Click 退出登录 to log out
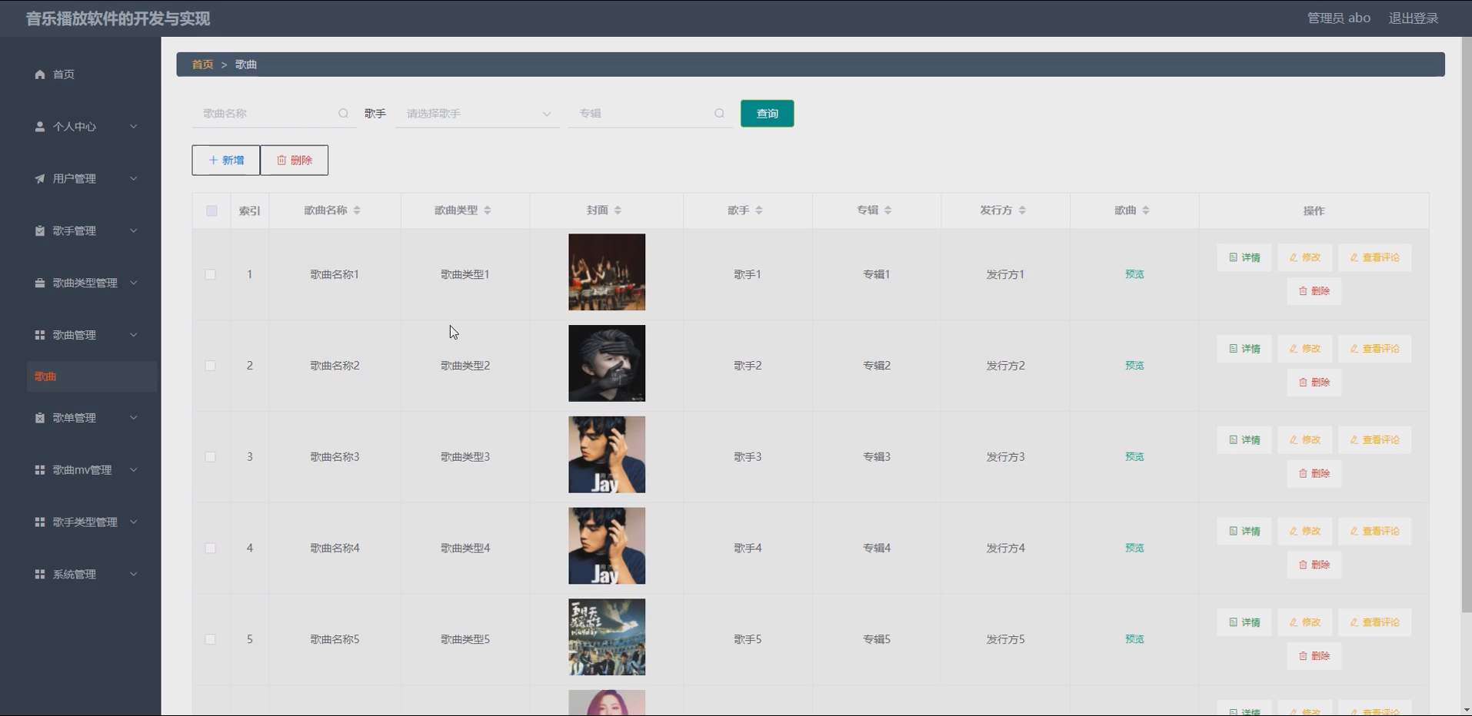This screenshot has height=716, width=1472. pos(1413,18)
